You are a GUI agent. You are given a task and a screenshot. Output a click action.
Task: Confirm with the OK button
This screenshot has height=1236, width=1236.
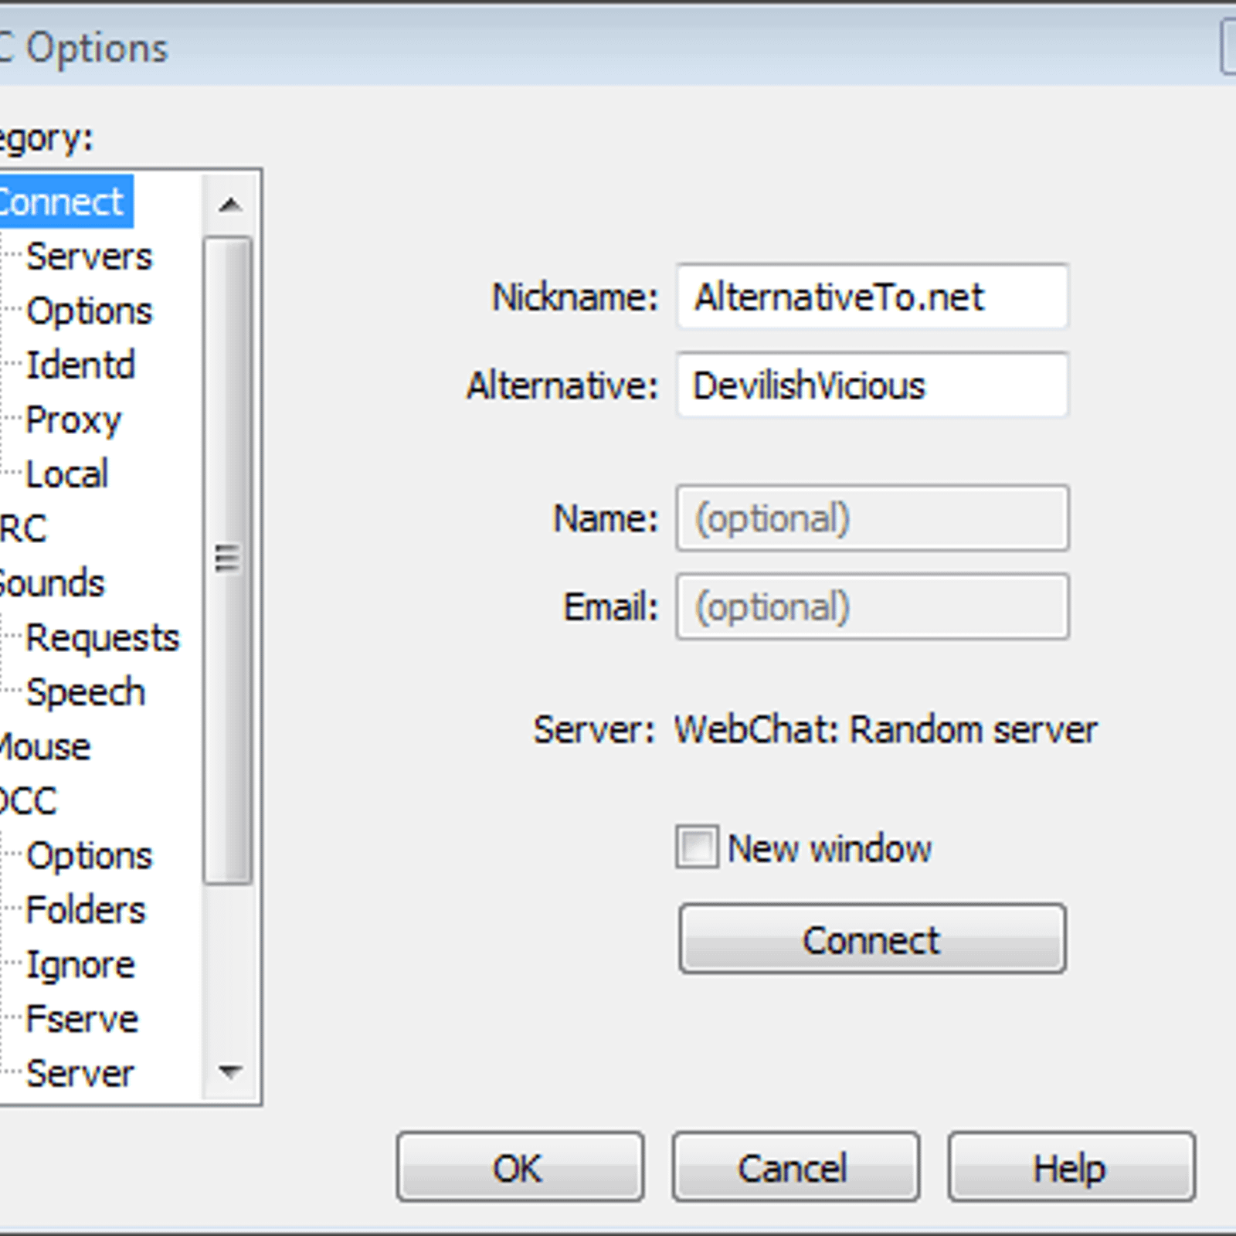[x=520, y=1167]
